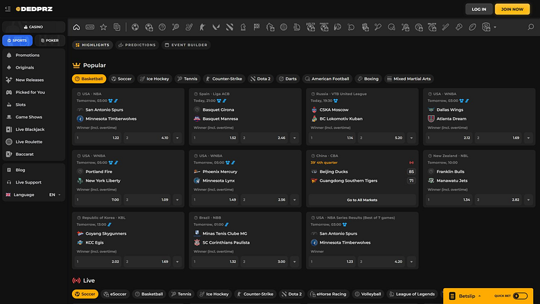540x304 pixels.
Task: Expand more markets for Basquet Girona card
Action: (294, 138)
